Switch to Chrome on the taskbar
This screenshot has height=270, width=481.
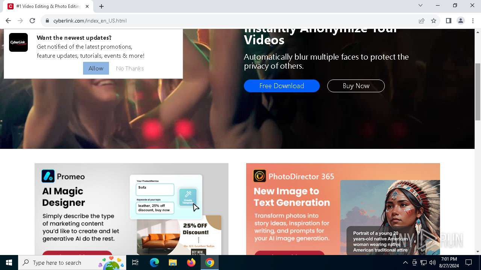coord(210,262)
